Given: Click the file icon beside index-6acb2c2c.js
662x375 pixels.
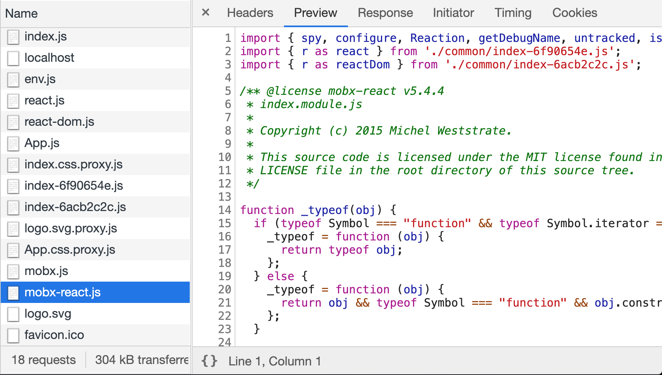Looking at the screenshot, I should coord(13,208).
